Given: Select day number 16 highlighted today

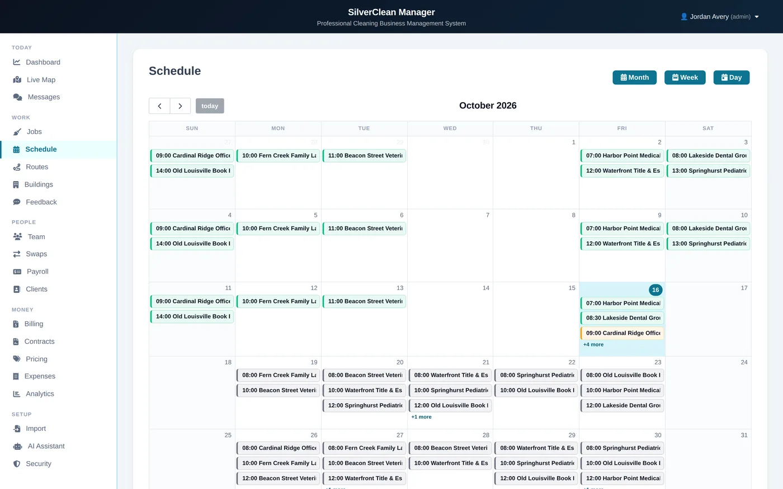Looking at the screenshot, I should pyautogui.click(x=655, y=290).
